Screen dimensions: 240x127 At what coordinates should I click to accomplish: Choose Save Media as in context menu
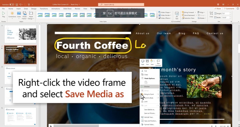pyautogui.click(x=150, y=110)
